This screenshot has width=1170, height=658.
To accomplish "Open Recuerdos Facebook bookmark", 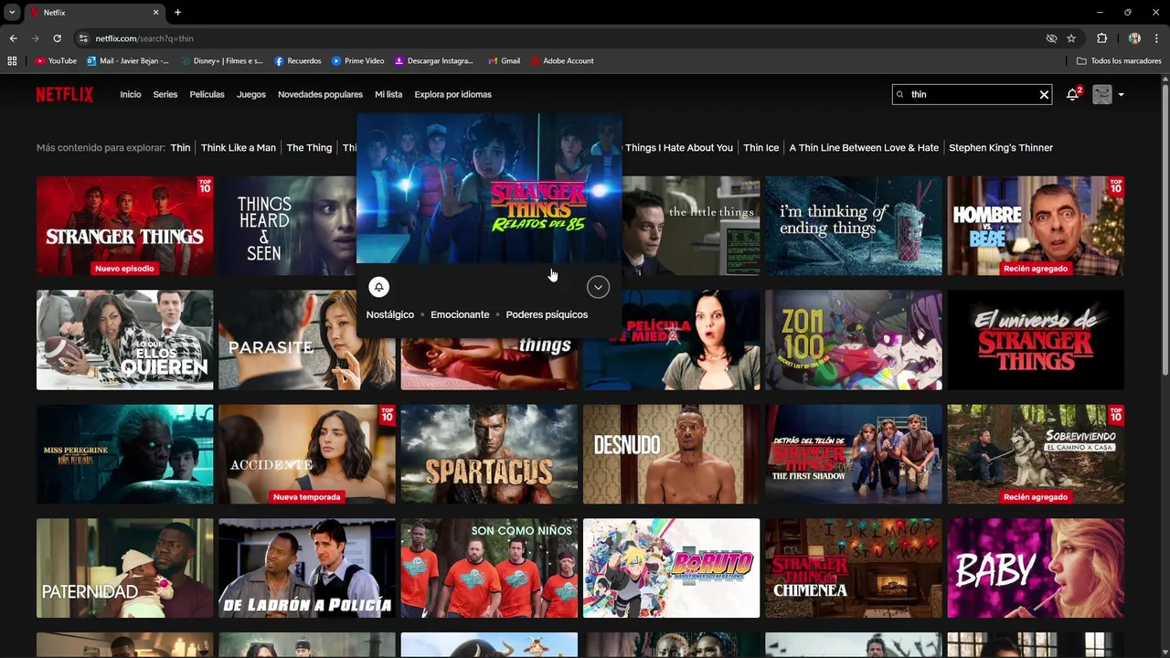I will coord(298,61).
